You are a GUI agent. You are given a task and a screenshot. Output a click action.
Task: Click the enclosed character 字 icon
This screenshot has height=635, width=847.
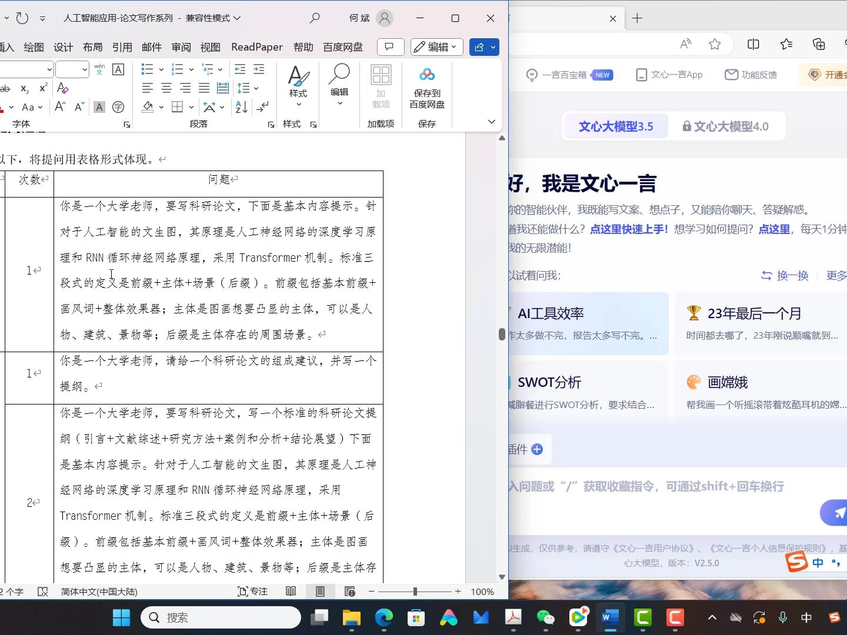[x=118, y=107]
